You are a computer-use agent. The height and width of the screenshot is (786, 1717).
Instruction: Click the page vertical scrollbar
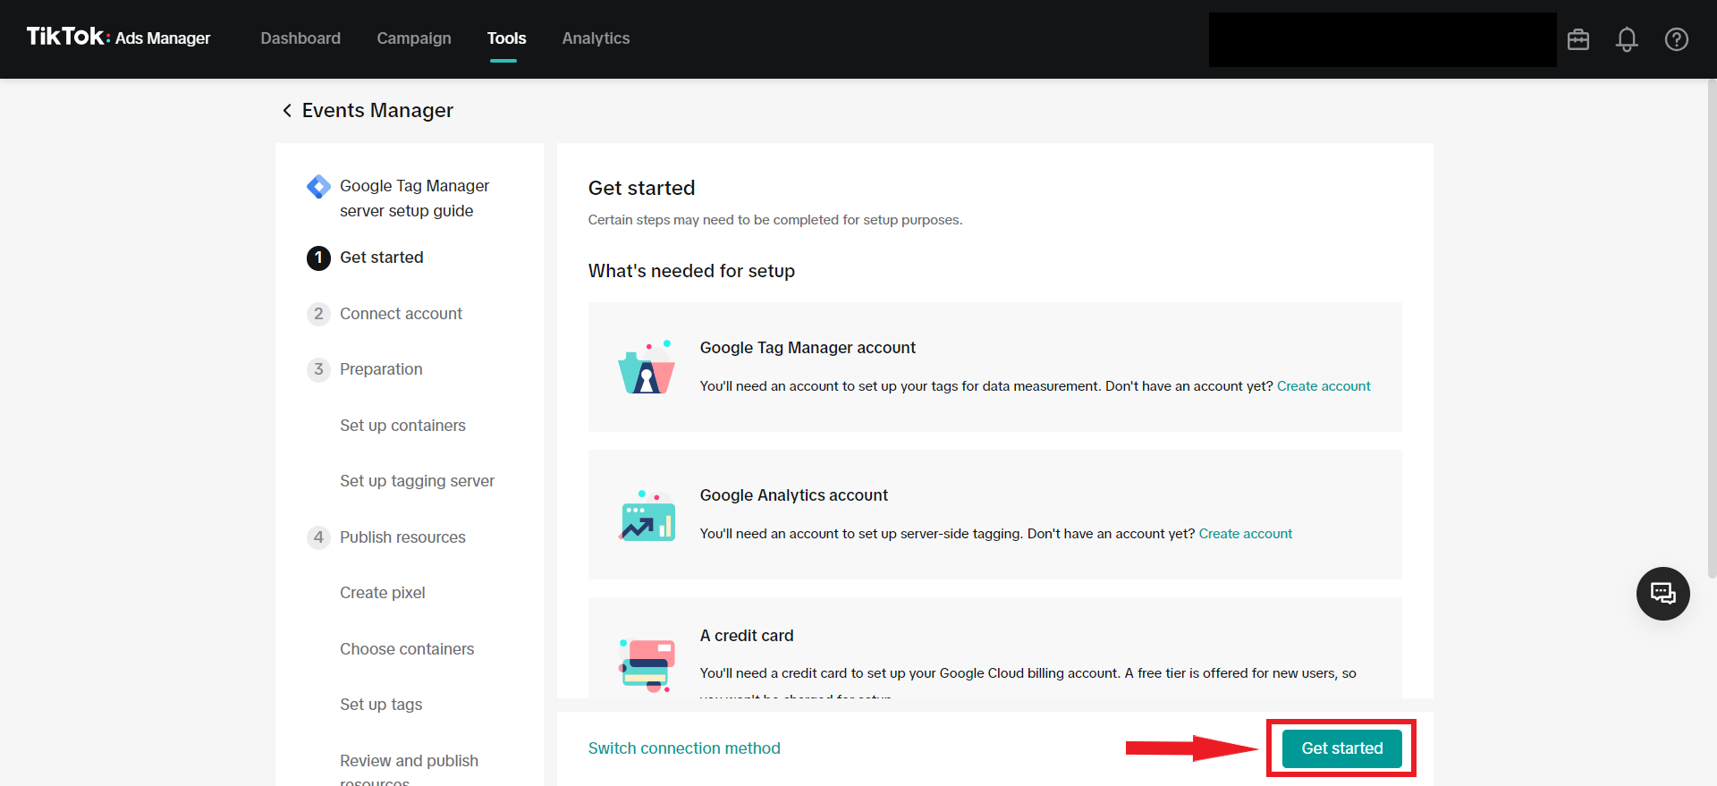(1712, 328)
